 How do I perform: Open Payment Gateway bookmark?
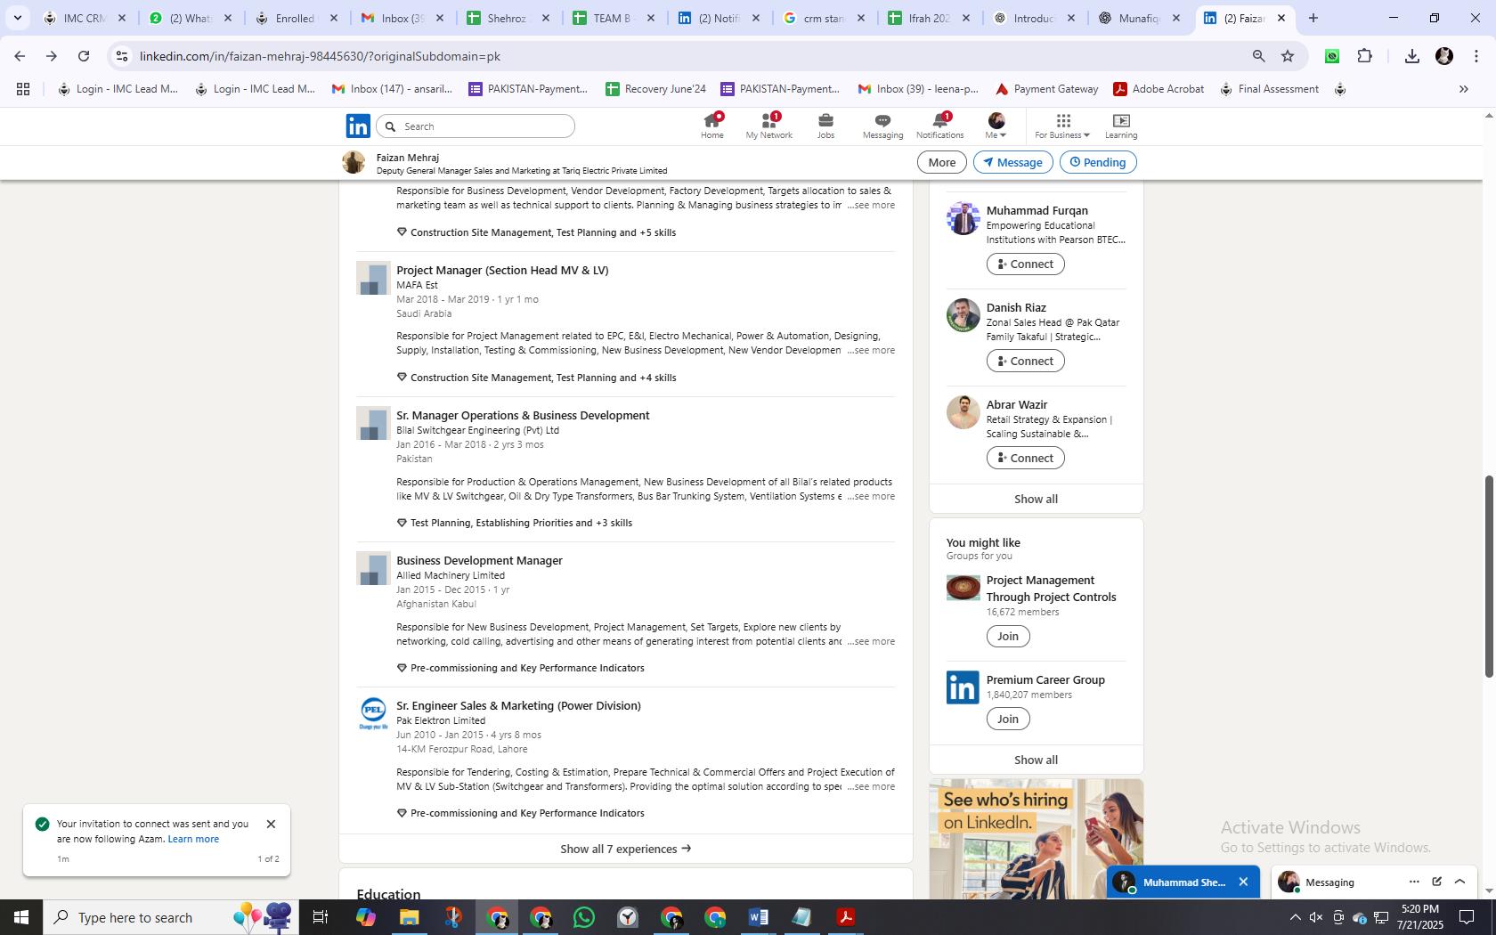[x=1046, y=89]
